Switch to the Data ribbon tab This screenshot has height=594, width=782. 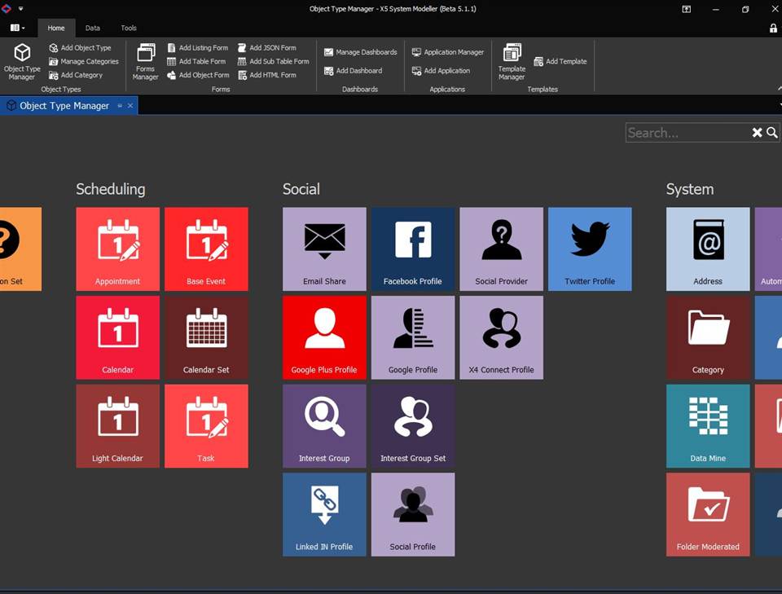(93, 28)
